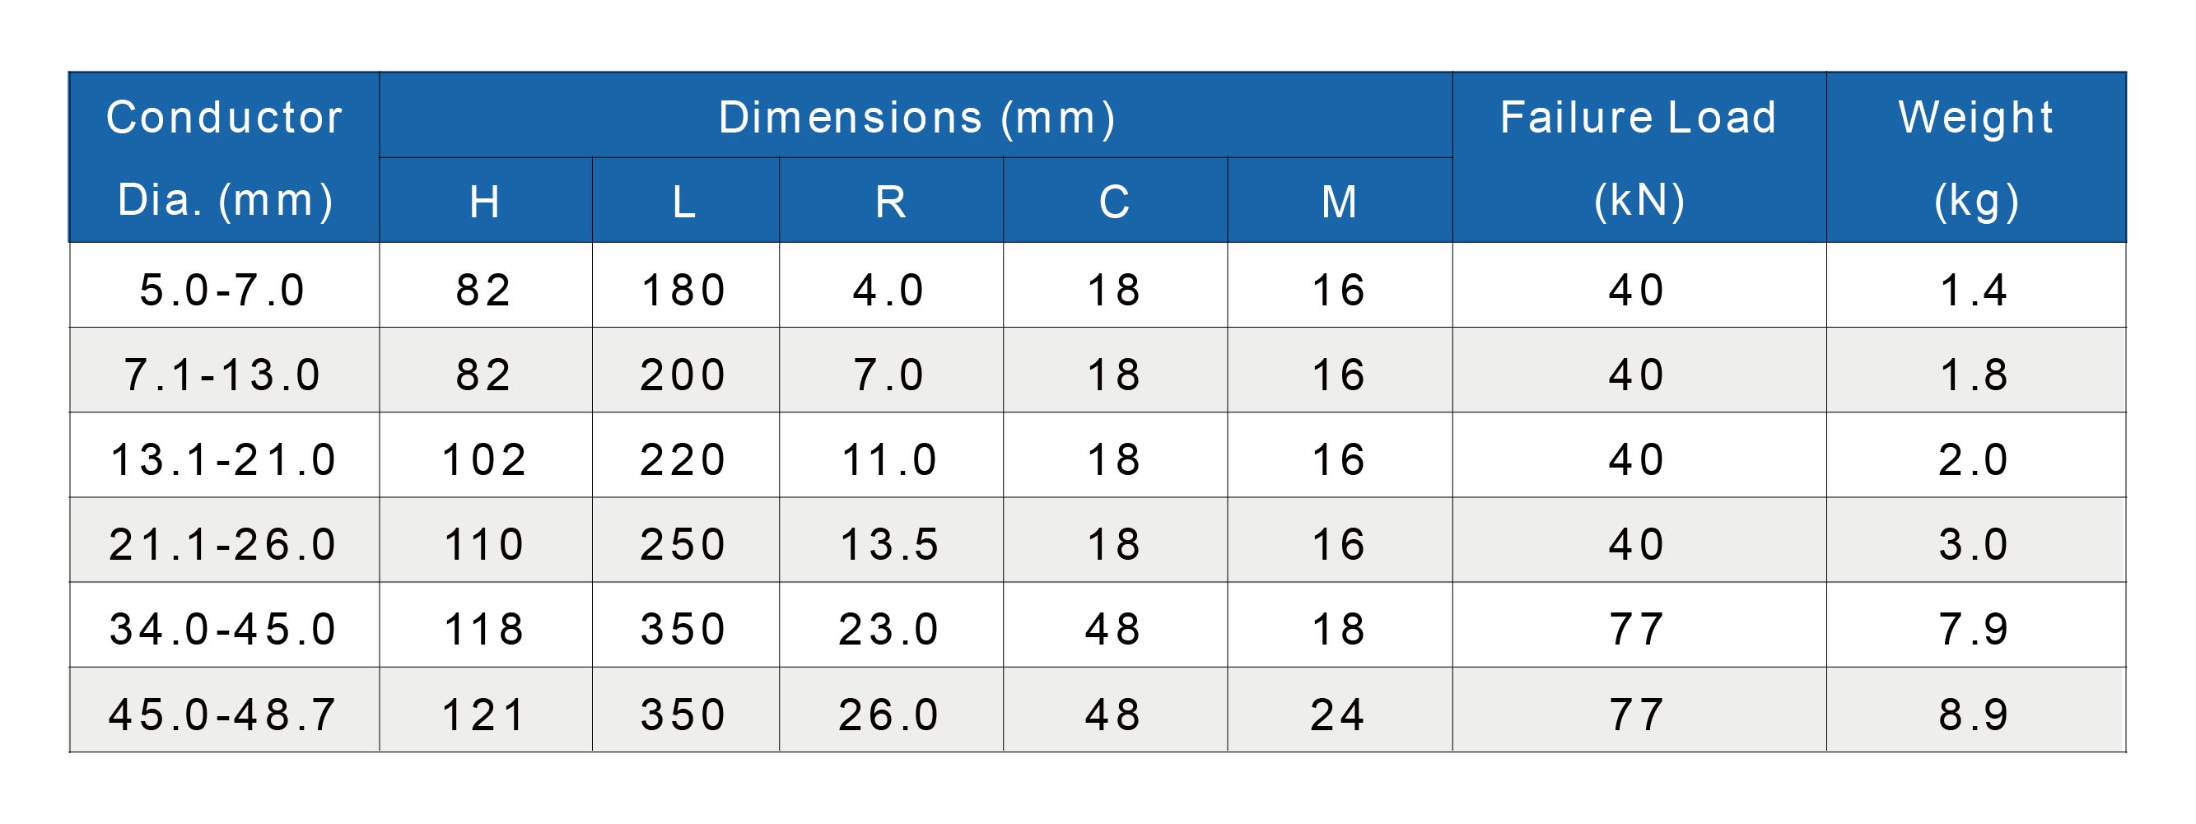This screenshot has height=824, width=2196.
Task: Click the 45.0-48.7 conductor diameter cell
Action: coord(223,714)
